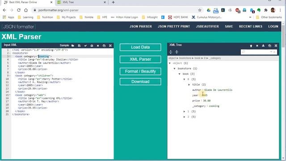The width and height of the screenshot is (286, 161).
Task: Open the Evernote extension icon
Action: coord(259,10)
